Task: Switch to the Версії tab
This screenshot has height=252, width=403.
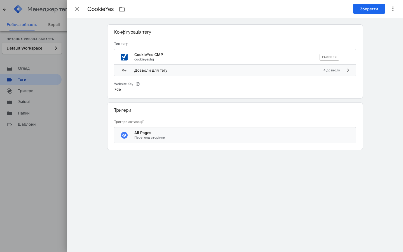Action: [x=54, y=25]
